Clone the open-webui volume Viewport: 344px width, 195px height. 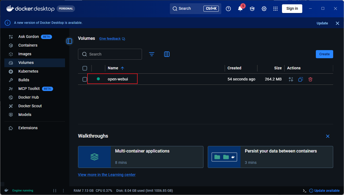coord(301,79)
